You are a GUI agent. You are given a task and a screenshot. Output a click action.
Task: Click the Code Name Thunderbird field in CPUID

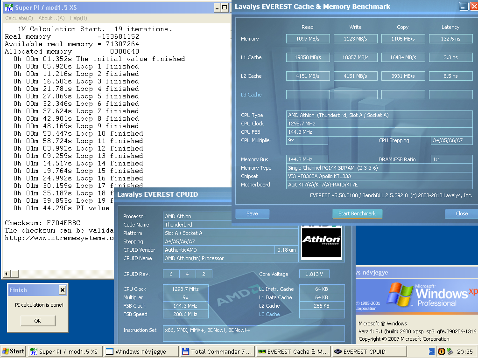[x=231, y=225]
